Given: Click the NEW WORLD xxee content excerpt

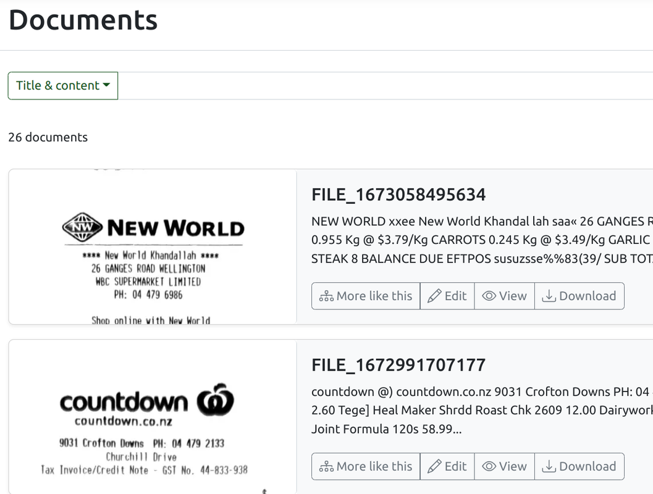Looking at the screenshot, I should pyautogui.click(x=482, y=240).
